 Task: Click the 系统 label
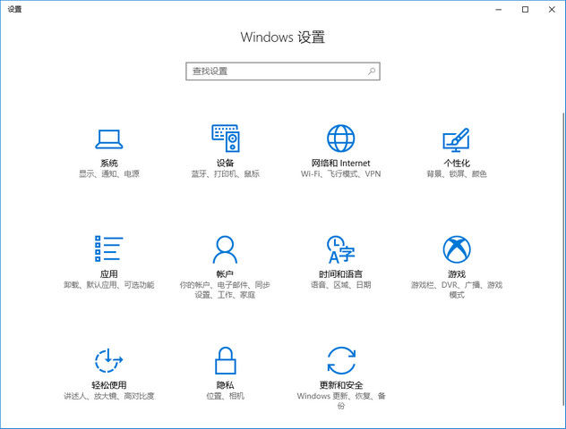coord(109,164)
